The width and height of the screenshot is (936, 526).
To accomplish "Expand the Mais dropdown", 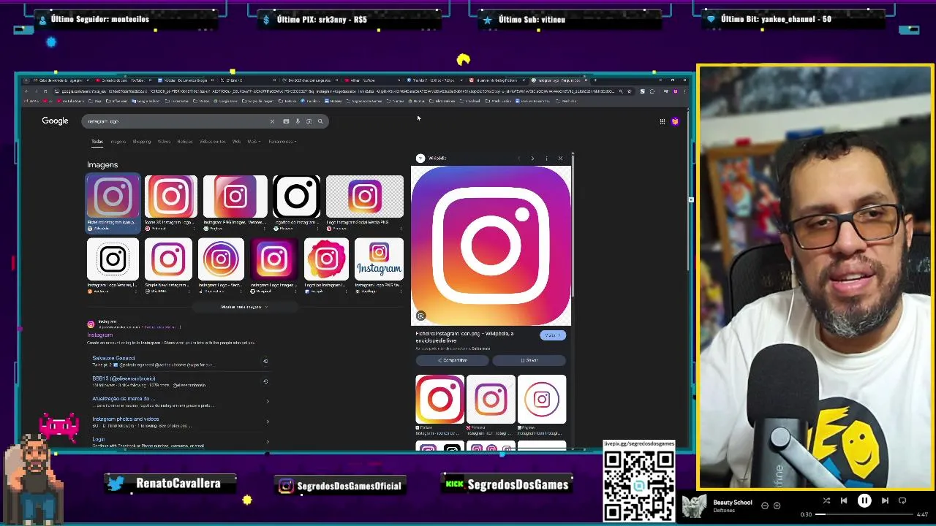I will [253, 142].
